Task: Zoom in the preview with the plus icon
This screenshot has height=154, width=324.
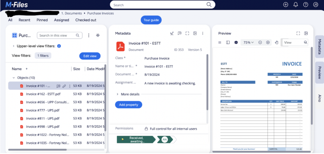Action: pyautogui.click(x=268, y=43)
